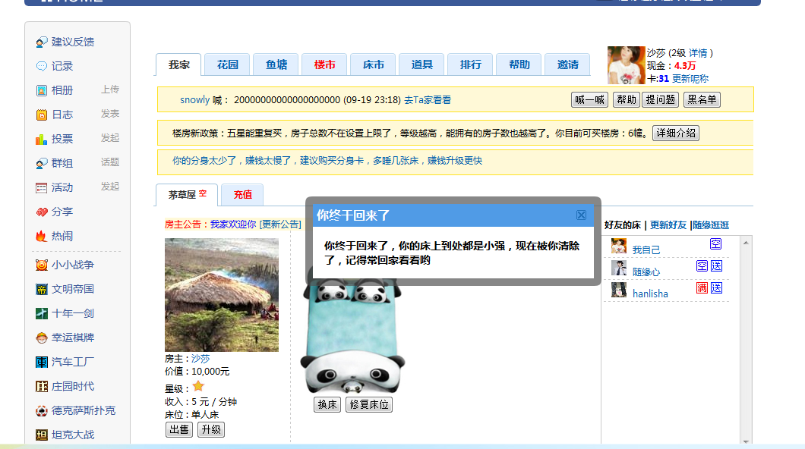Click the 帮助 button in shout bar
The image size is (805, 449).
[x=626, y=99]
